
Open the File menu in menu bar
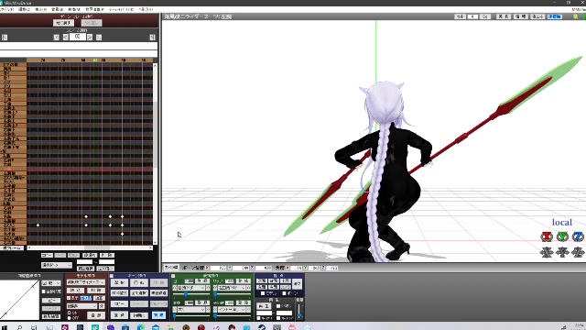[x=6, y=9]
